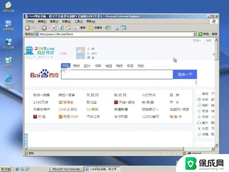The width and height of the screenshot is (229, 172).
Task: Open Favorites star toolbar icon
Action: click(x=91, y=28)
